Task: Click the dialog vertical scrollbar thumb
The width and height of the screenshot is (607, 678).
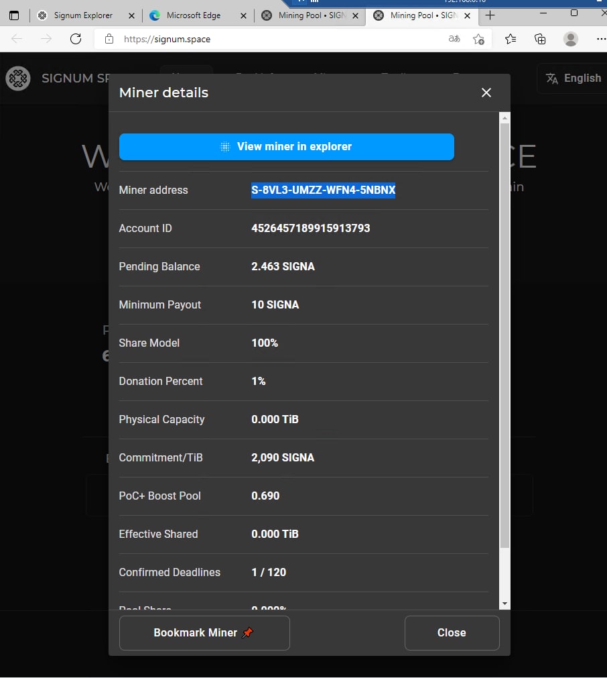Action: tap(504, 336)
